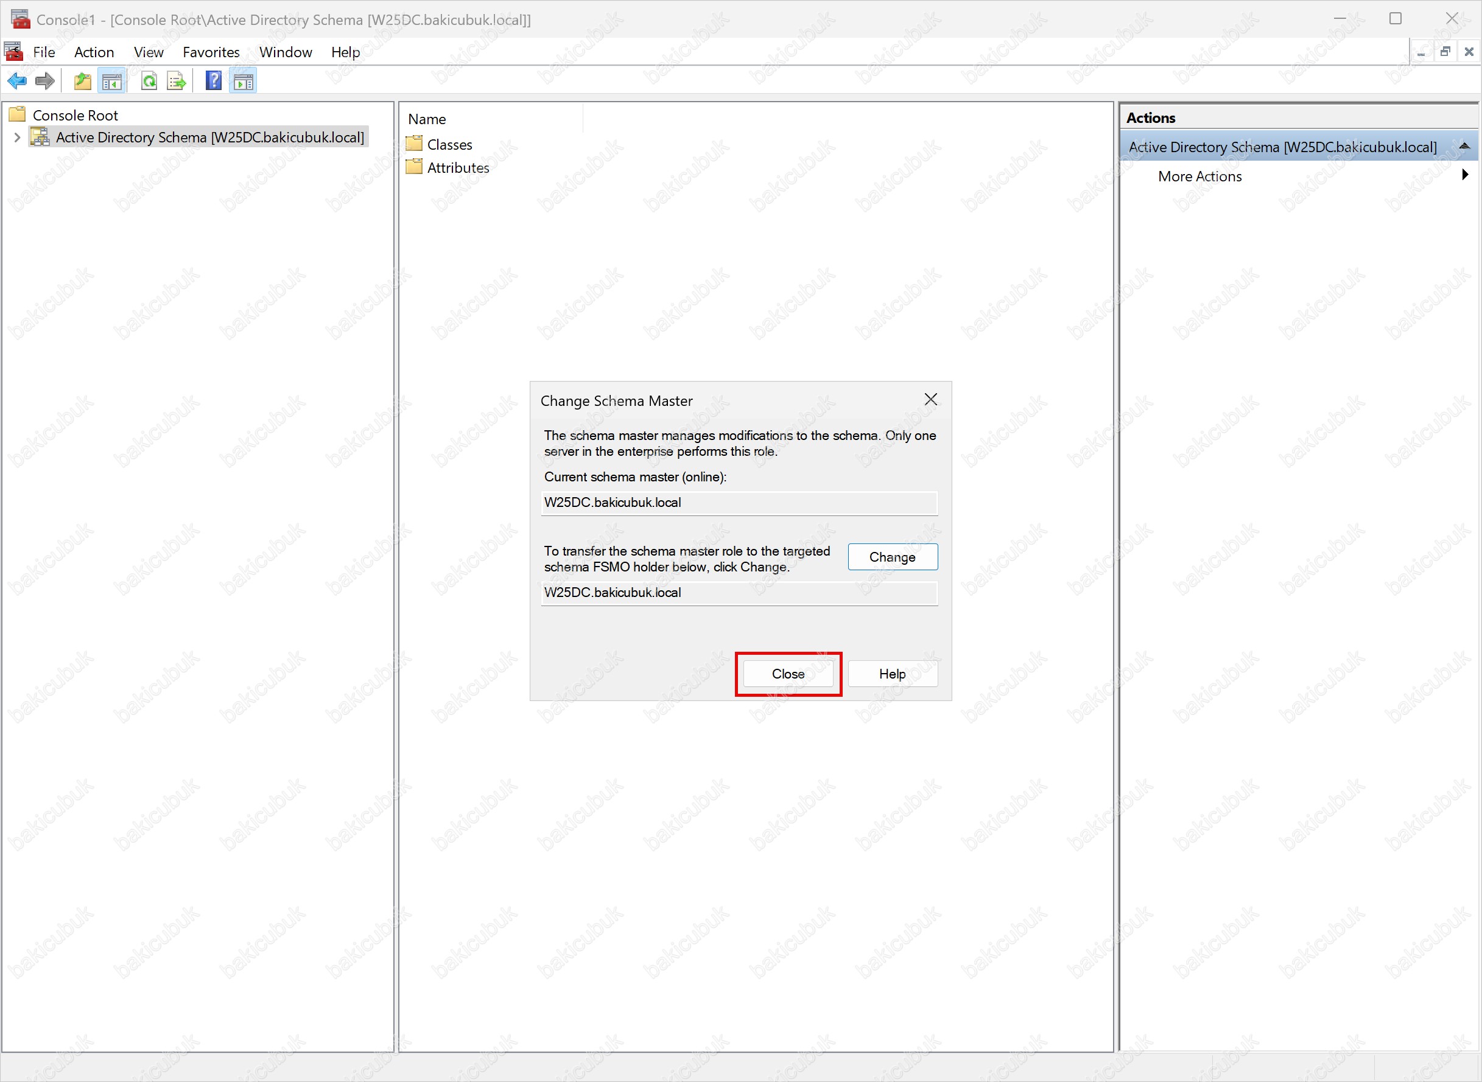Select the Classes entry in the list
The image size is (1482, 1082).
[x=449, y=144]
